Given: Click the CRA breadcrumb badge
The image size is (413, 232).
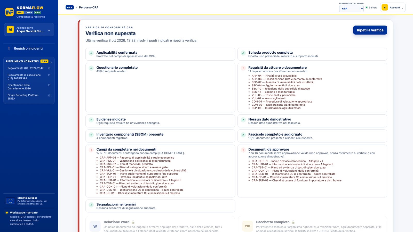Looking at the screenshot, I should [x=70, y=7].
